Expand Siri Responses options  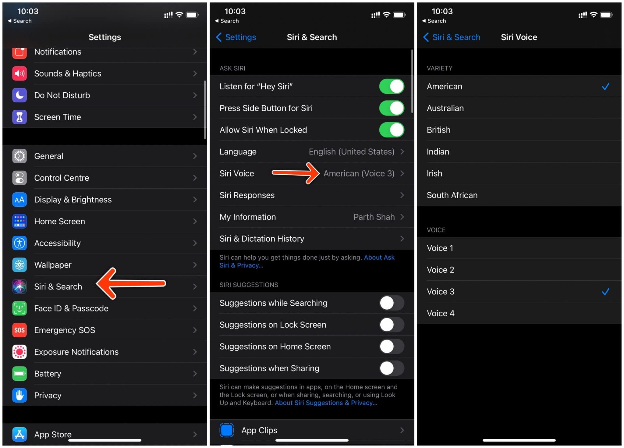click(311, 195)
